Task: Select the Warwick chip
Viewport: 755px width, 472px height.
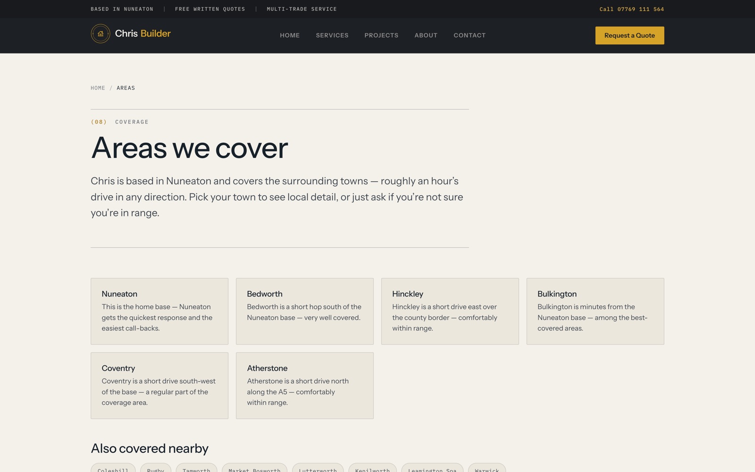Action: click(x=487, y=468)
